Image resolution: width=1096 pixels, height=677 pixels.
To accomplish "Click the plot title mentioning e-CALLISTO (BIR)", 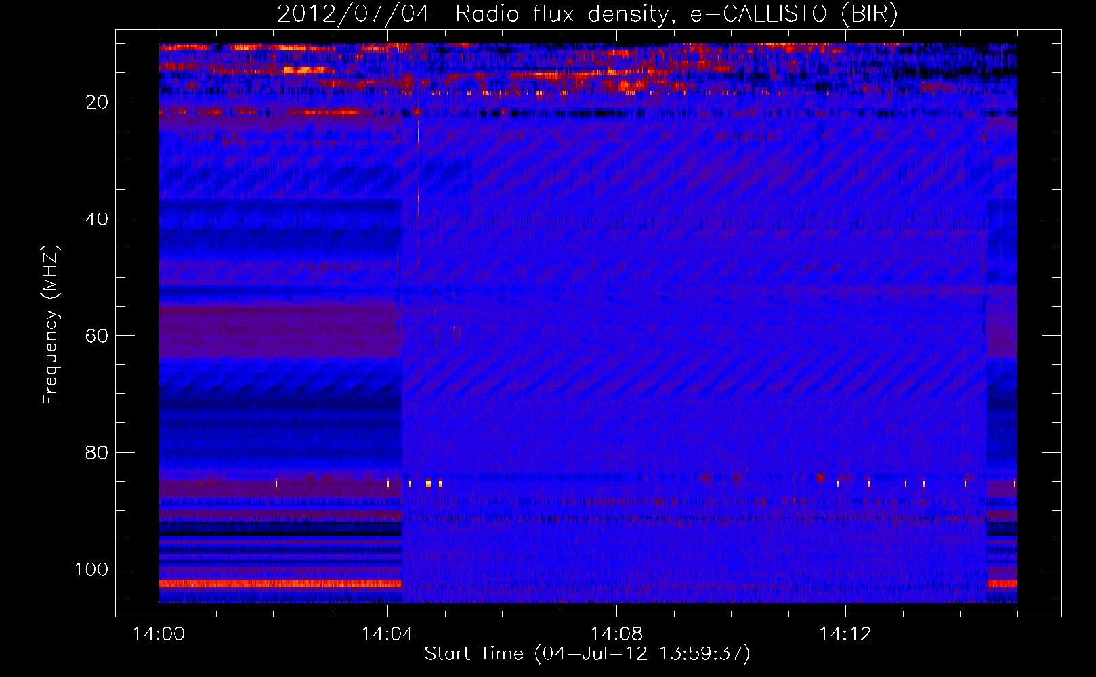I will [x=587, y=14].
